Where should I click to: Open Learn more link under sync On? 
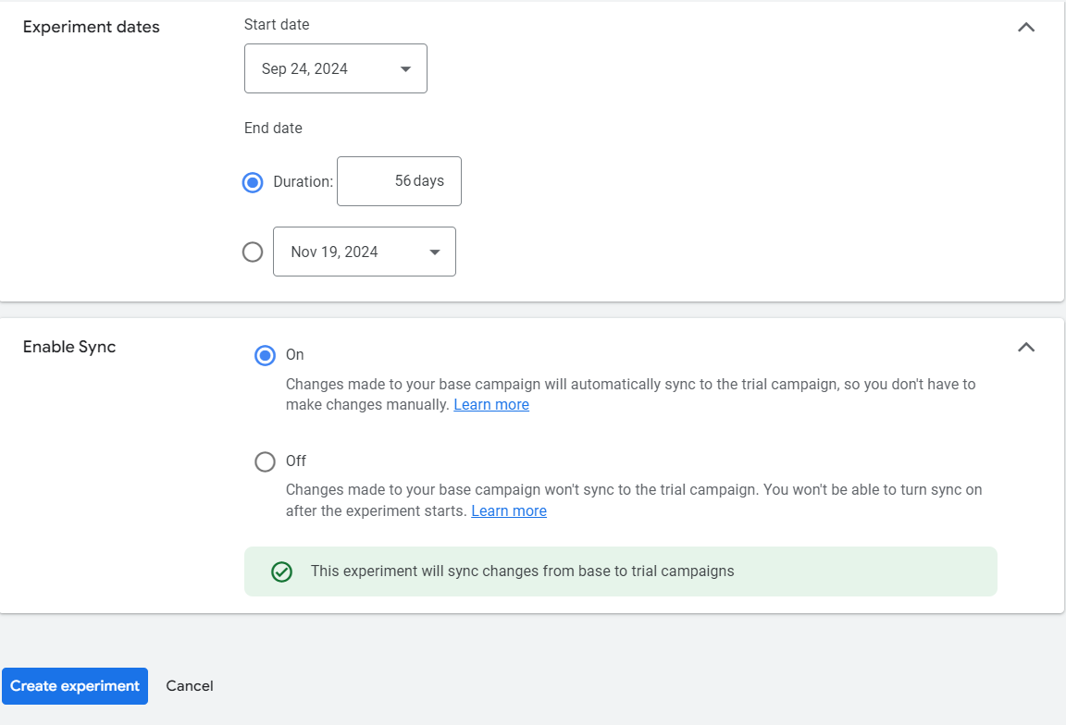[x=490, y=405]
